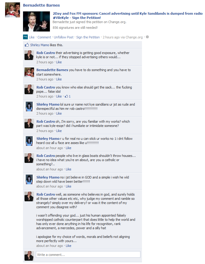Viewport: 205px width, 264px height.
Task: Click the thumbs-up icon next to Shirley Mamo likes this
Action: (27, 45)
